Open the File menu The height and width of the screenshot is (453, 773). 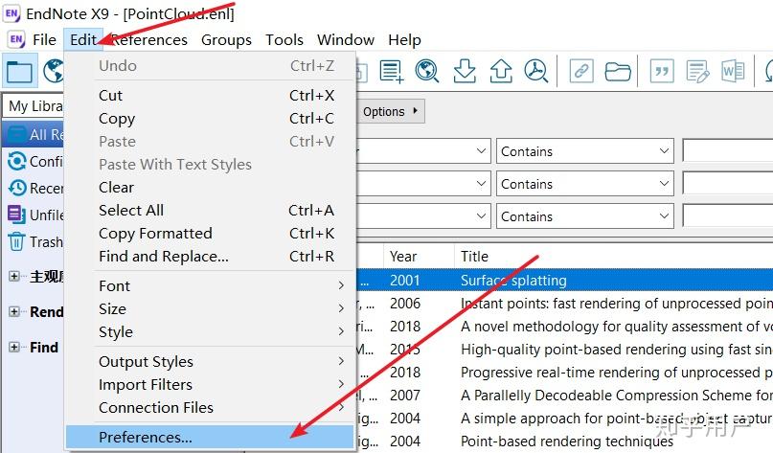44,39
